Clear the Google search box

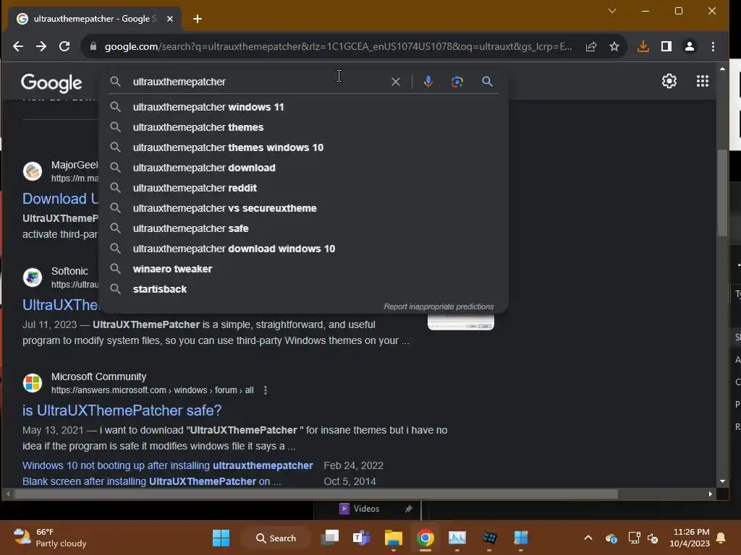[x=396, y=82]
